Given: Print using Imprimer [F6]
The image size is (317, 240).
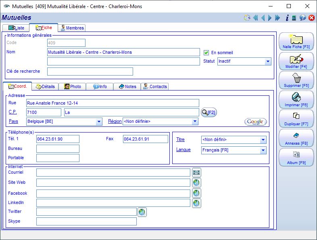Looking at the screenshot, I should (x=296, y=100).
